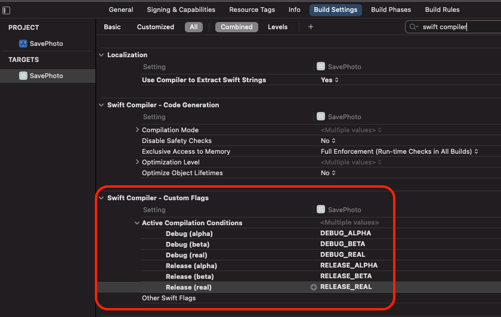501x317 pixels.
Task: Open Use Compiler to Extract Swift Strings dropdown
Action: coord(329,80)
